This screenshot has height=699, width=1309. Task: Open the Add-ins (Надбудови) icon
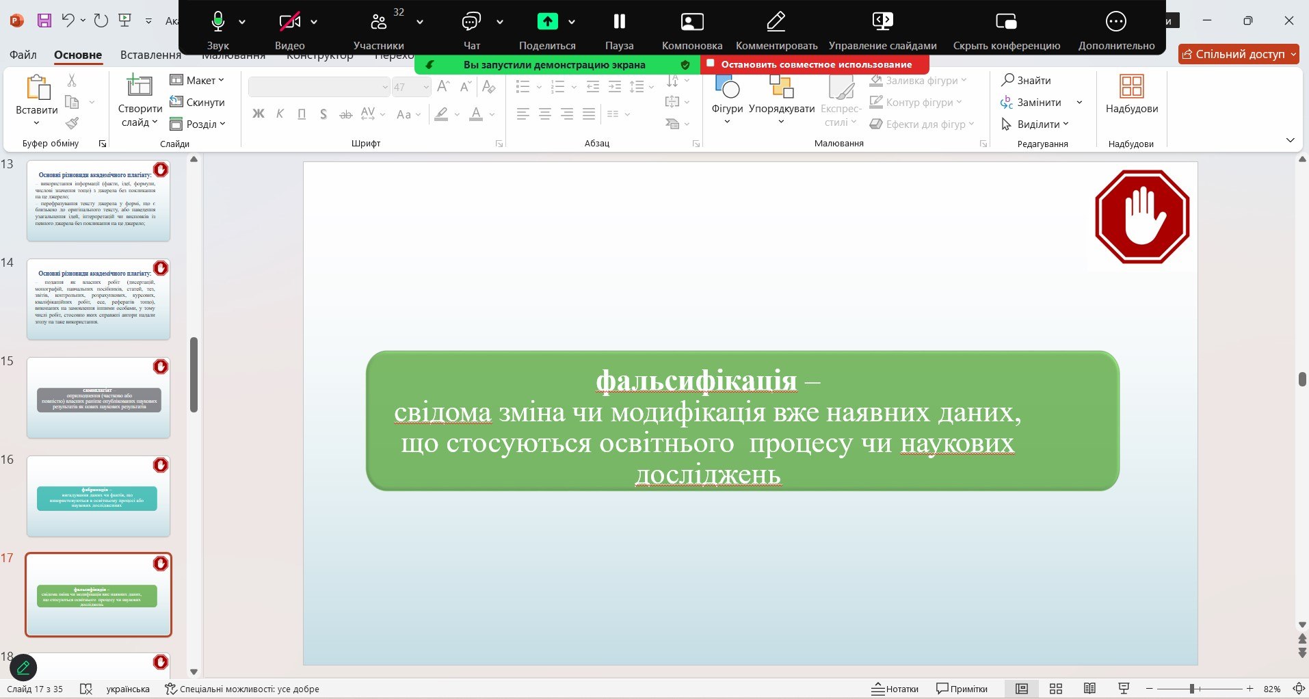click(1131, 87)
